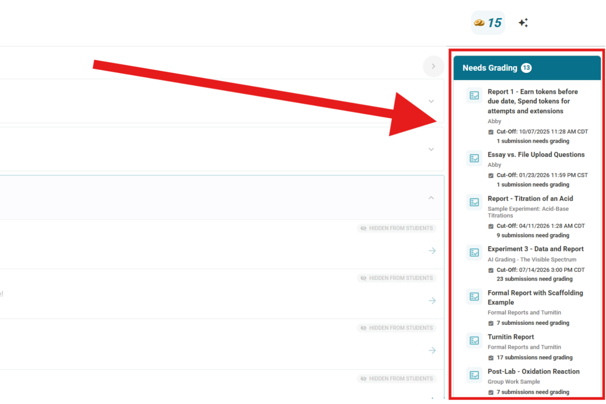Click the Essay vs. File Upload assignment icon
The image size is (606, 404).
point(474,158)
